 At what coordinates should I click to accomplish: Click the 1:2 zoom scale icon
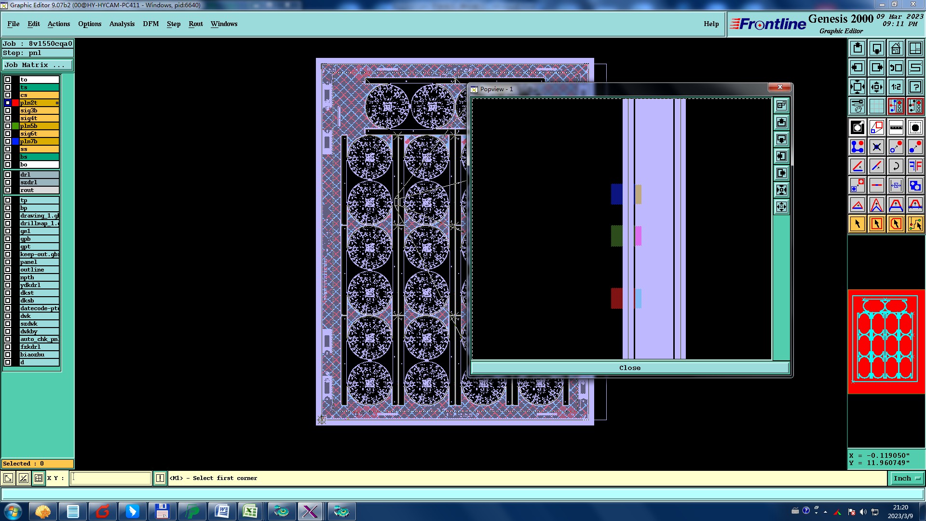[x=896, y=87]
